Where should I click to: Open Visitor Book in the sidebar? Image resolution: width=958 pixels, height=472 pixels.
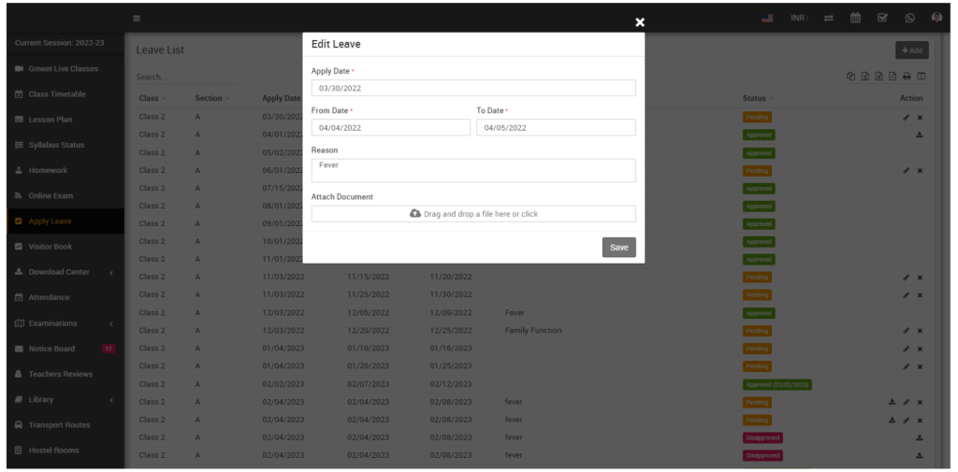pyautogui.click(x=54, y=247)
